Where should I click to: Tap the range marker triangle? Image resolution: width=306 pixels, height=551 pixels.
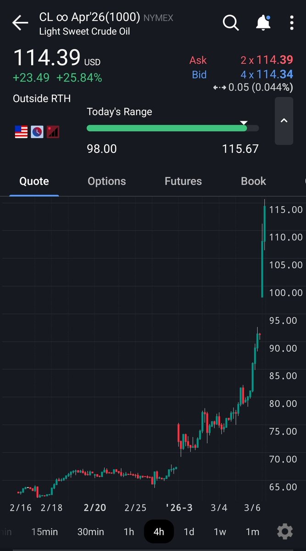pyautogui.click(x=244, y=123)
